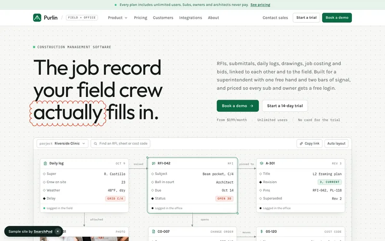
Task: Open the Product menu item
Action: pos(117,18)
